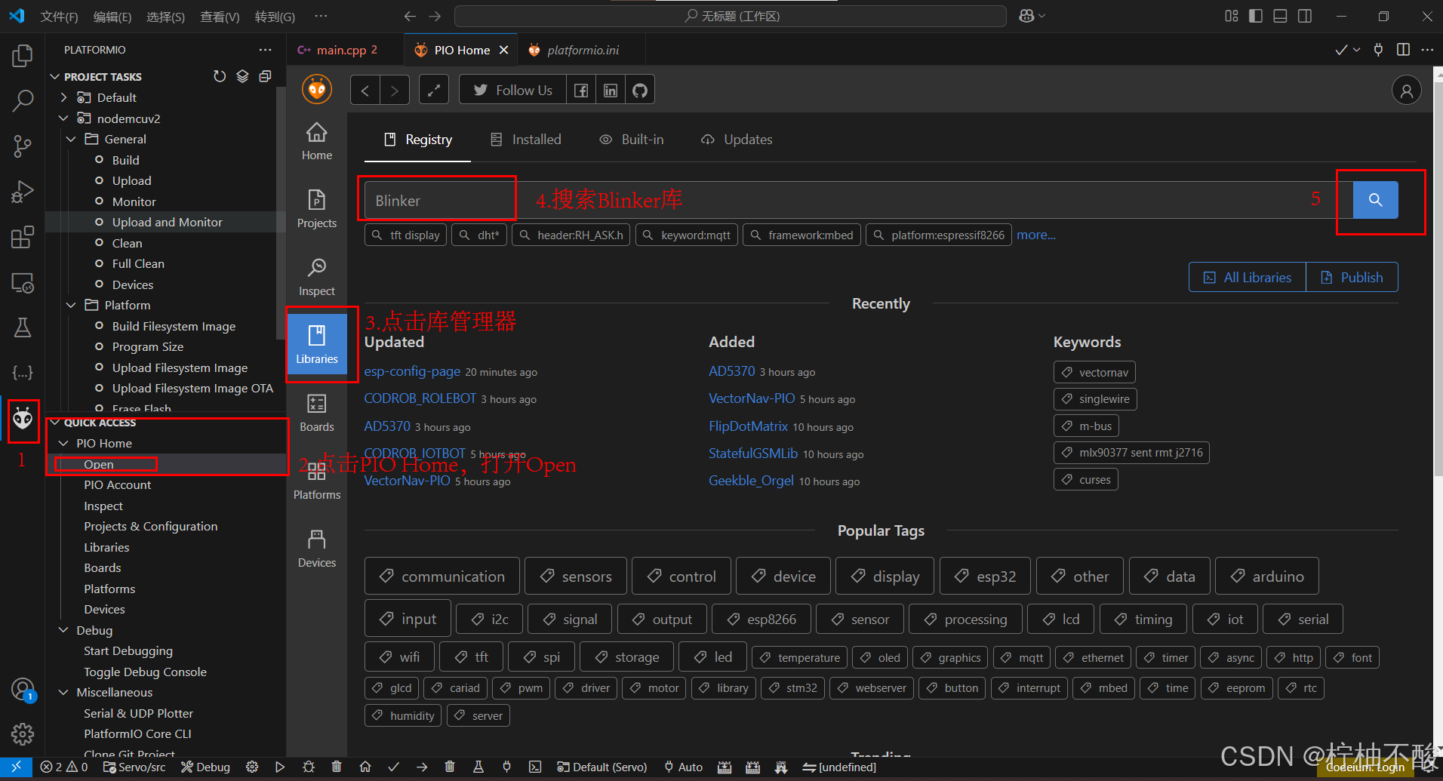
Task: Expand the Default task folder
Action: (63, 97)
